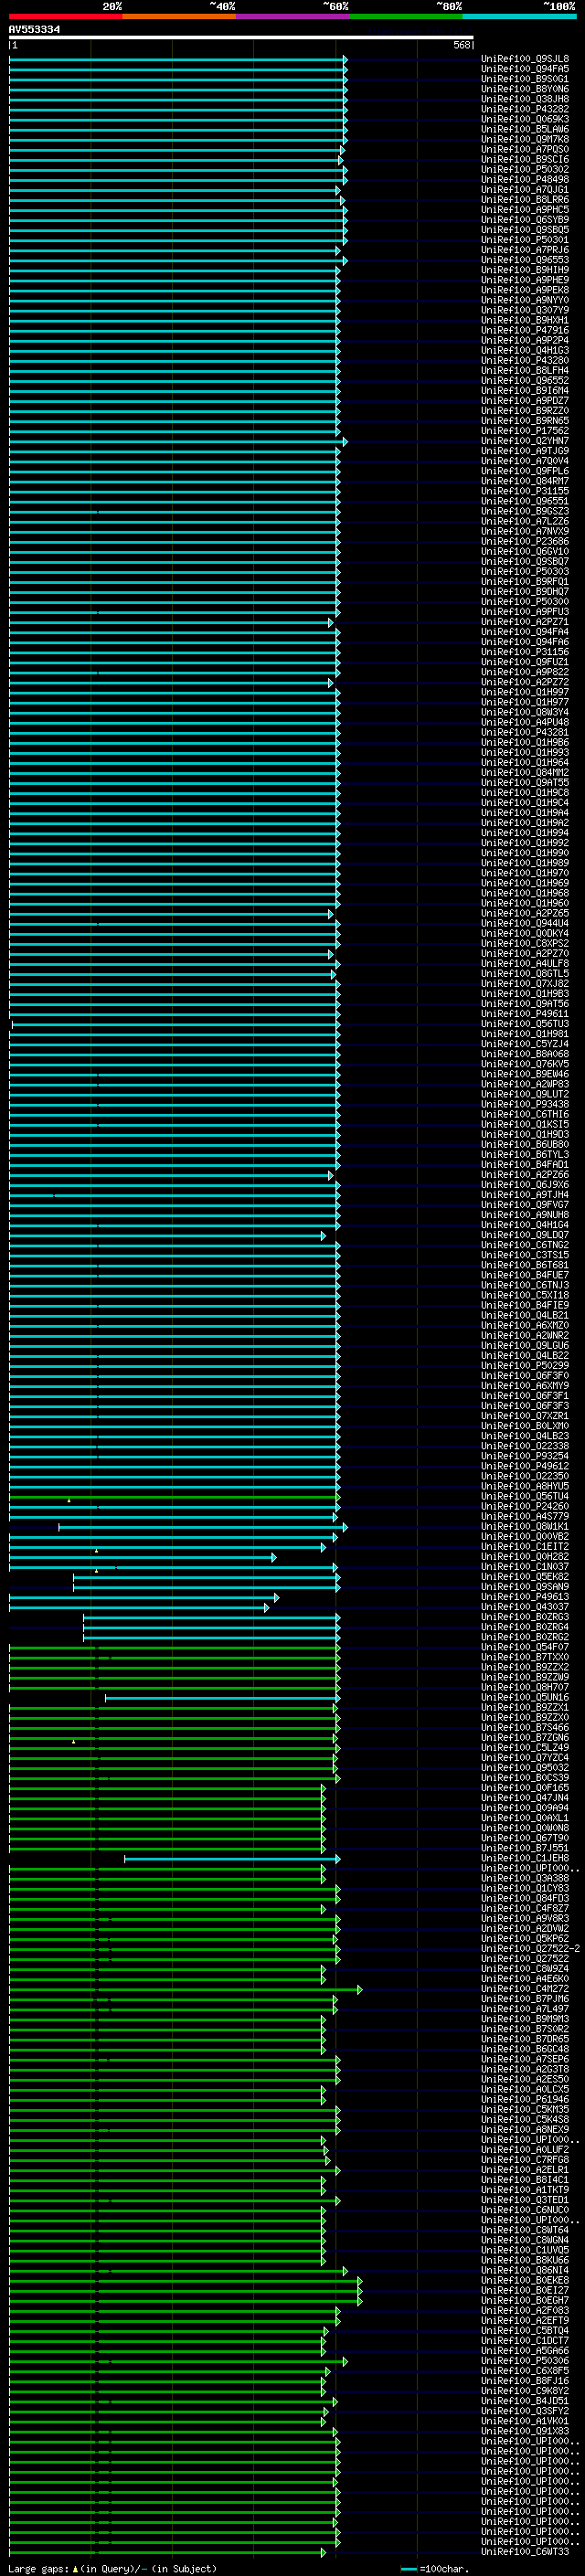Click the green ~80% identity legend segment
Viewport: 585px width, 2576px height.
point(406,17)
